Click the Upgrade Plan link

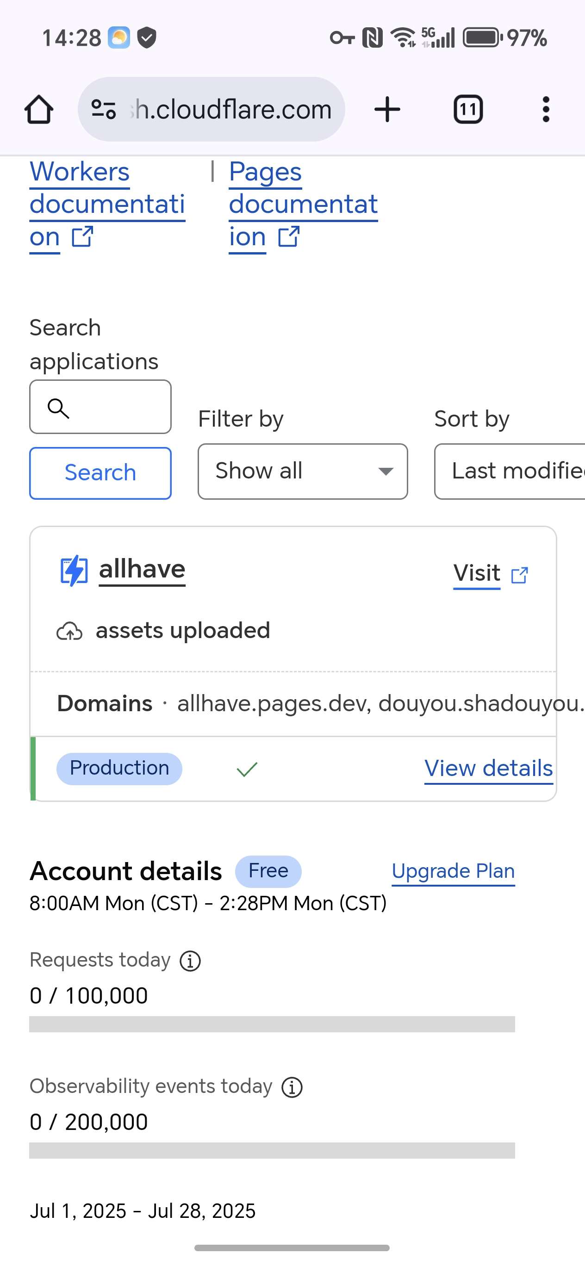(x=453, y=871)
